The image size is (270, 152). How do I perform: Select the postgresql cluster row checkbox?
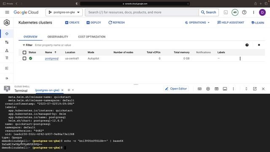pyautogui.click(x=24, y=58)
